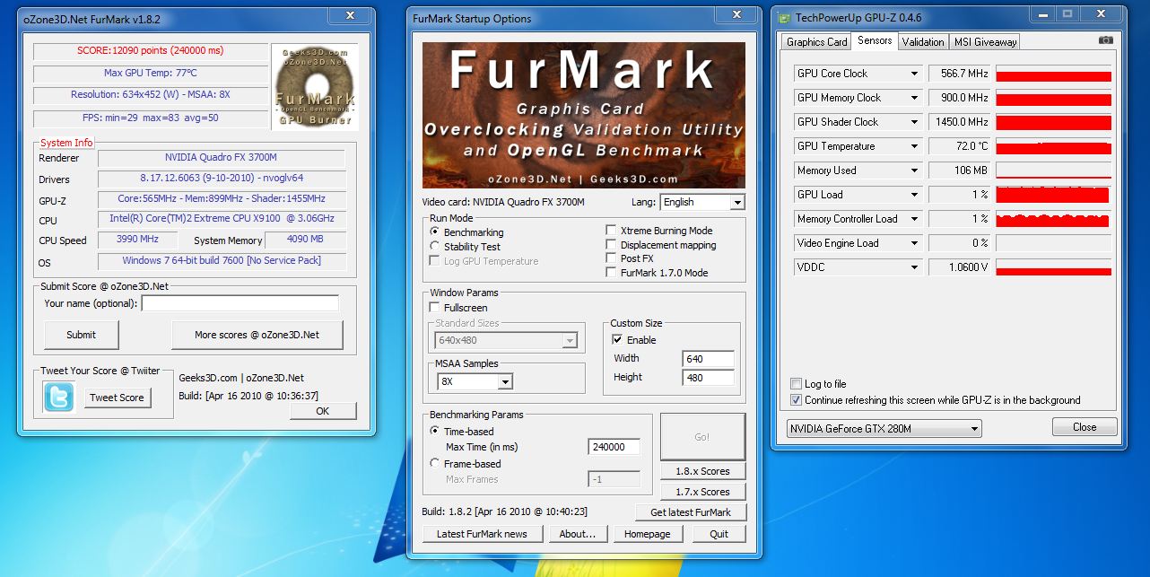Open 1.7.x Scores

pos(702,492)
